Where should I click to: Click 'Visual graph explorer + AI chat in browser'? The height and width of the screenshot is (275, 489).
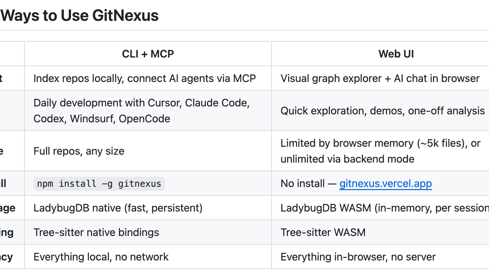pyautogui.click(x=380, y=78)
